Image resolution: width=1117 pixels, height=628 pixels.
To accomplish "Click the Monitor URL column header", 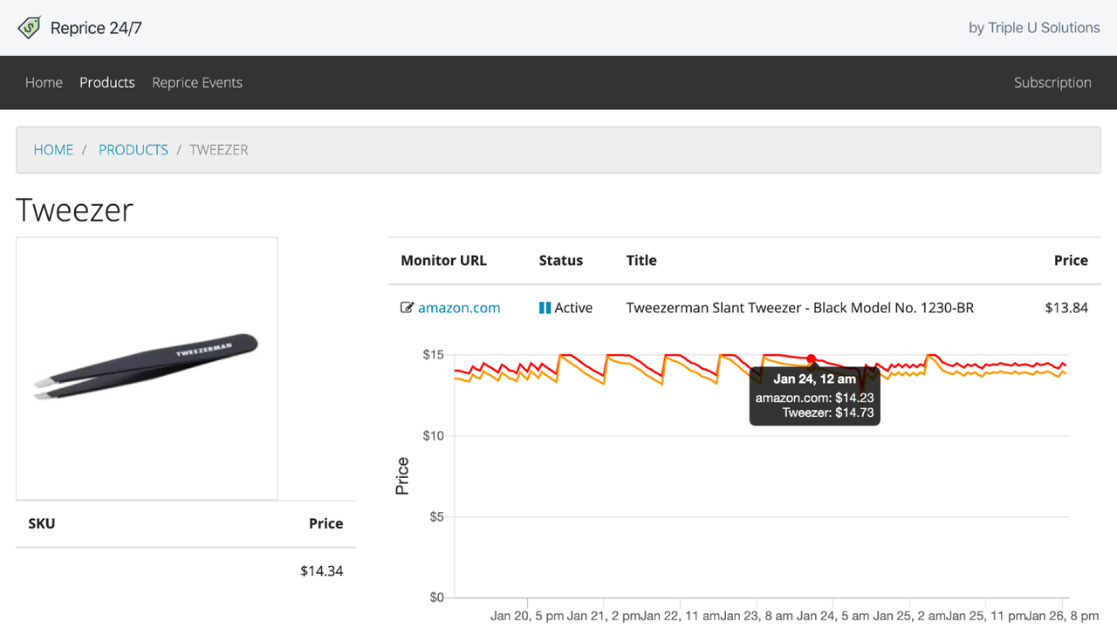I will coord(443,260).
